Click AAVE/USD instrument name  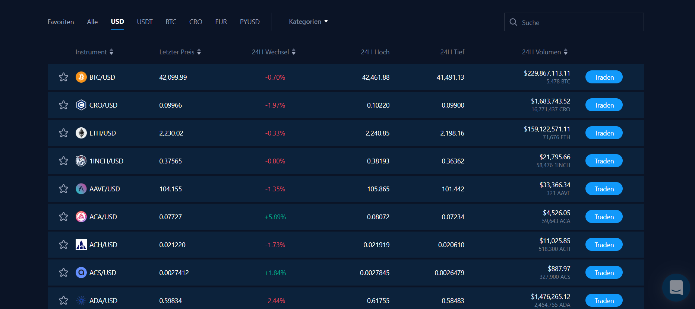click(105, 189)
